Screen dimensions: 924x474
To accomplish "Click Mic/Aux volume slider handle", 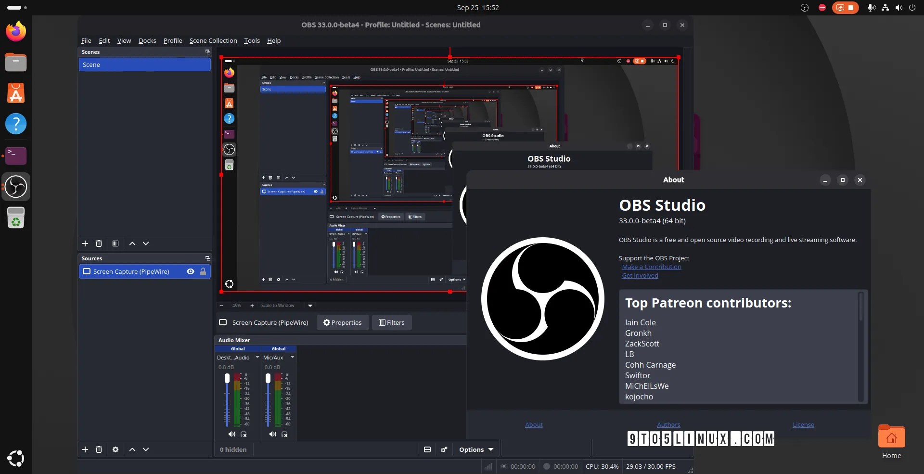I will coord(268,379).
